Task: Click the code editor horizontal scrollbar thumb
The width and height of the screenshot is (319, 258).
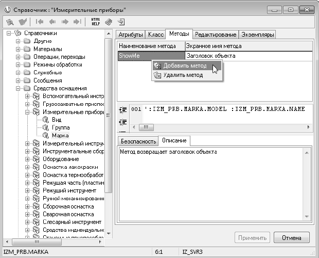Action: click(x=146, y=127)
